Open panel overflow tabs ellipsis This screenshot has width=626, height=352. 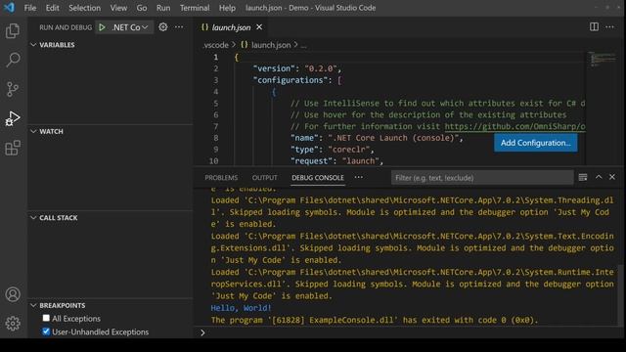359,177
